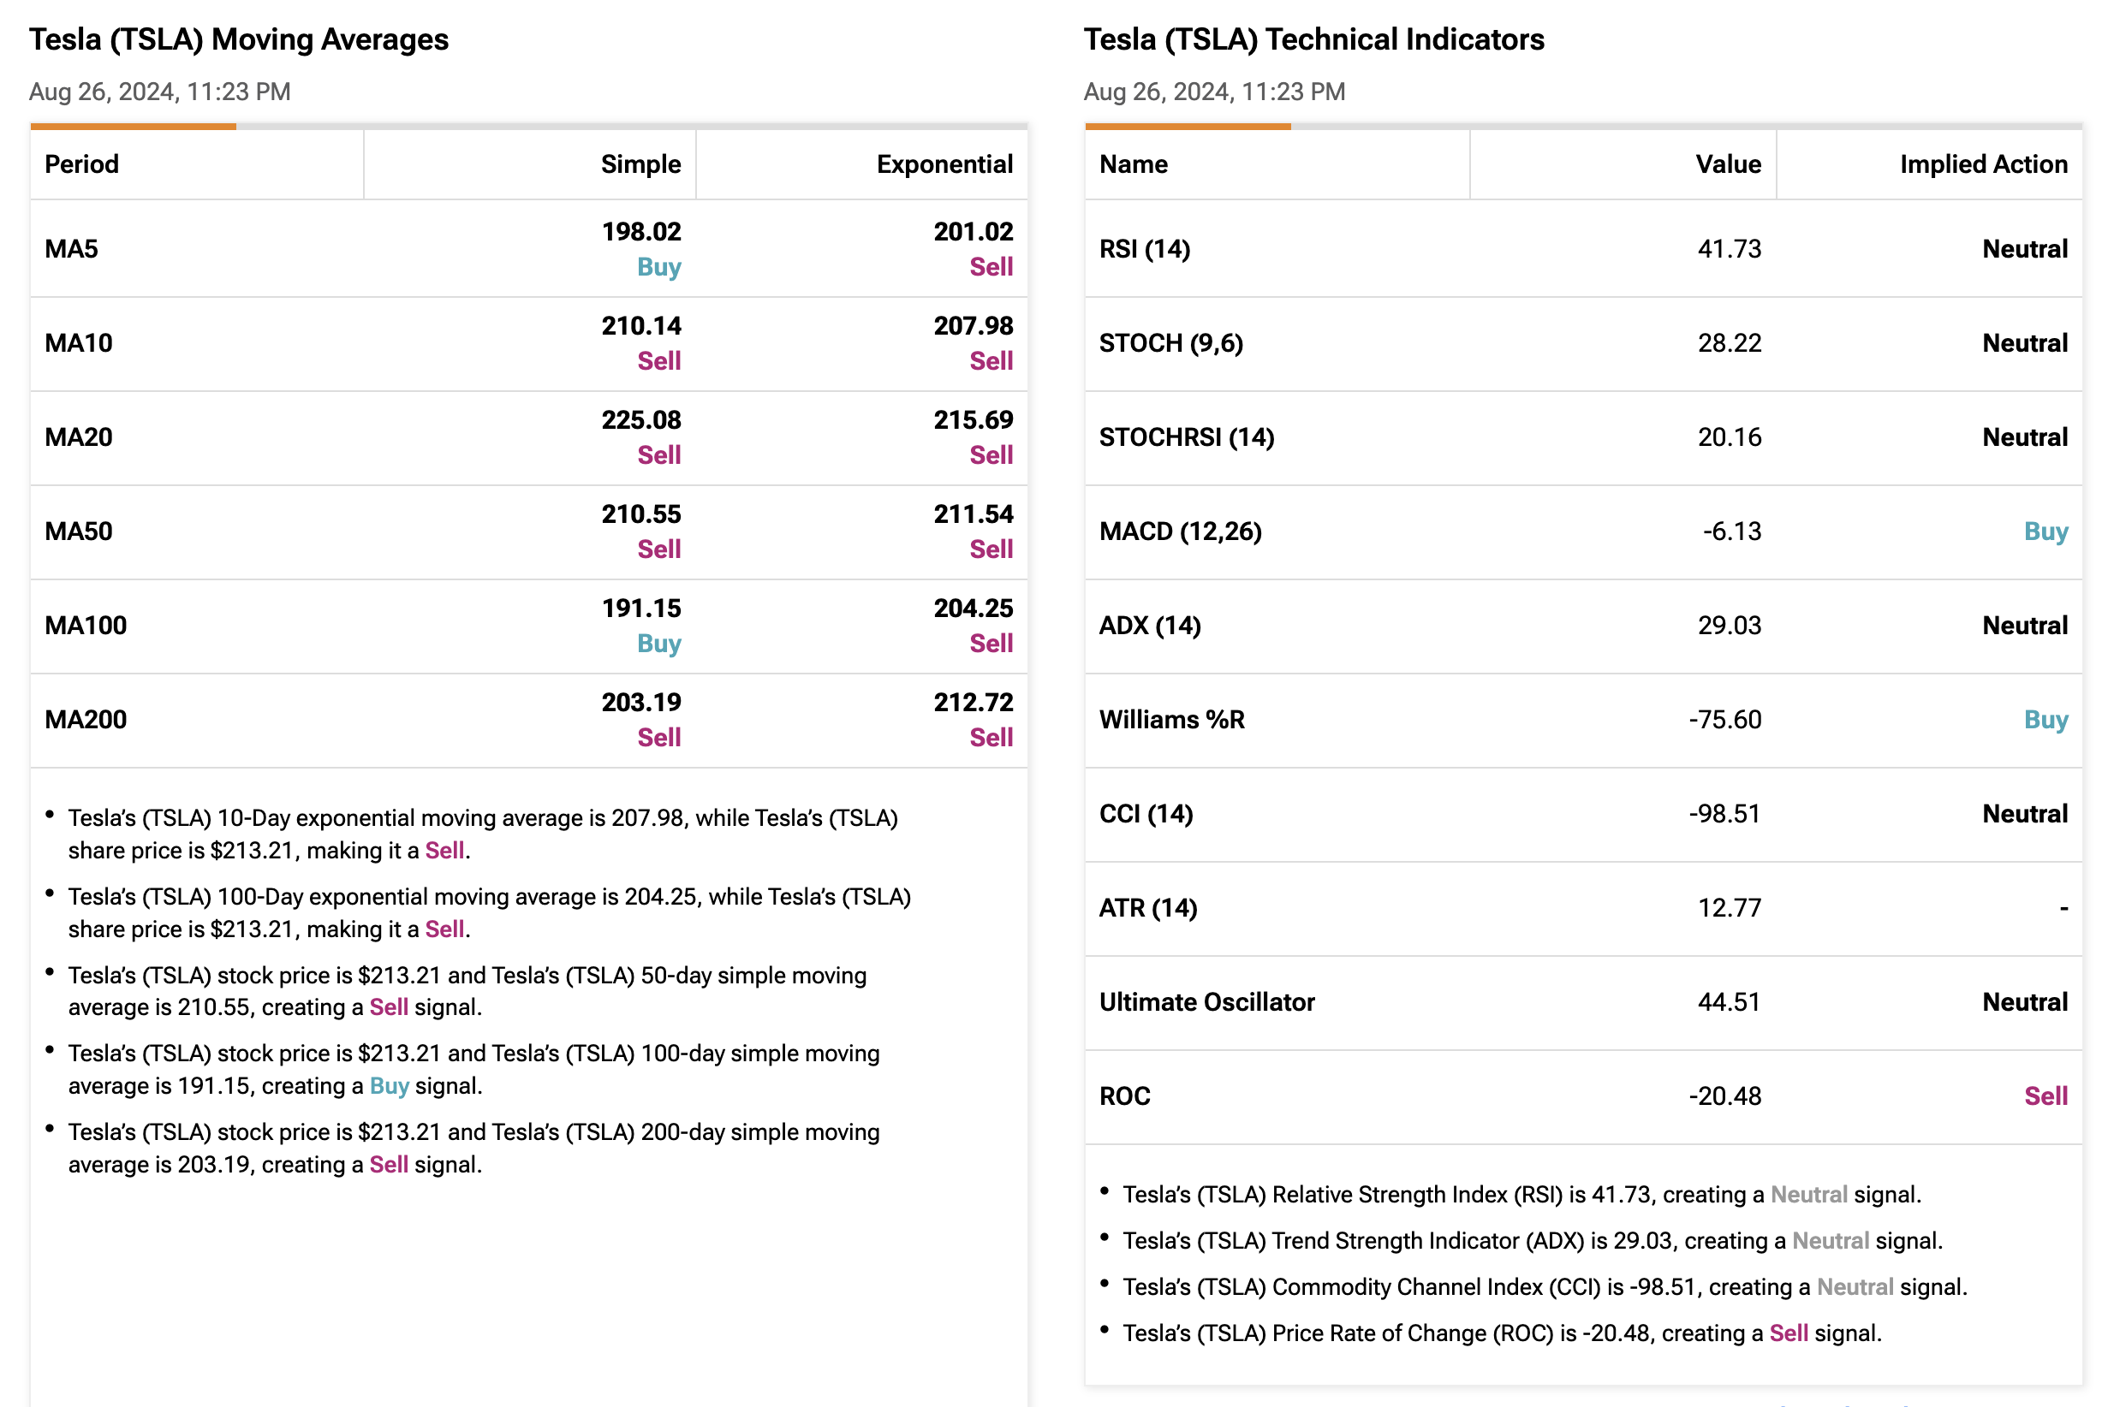Click orange tab bar above Name column
The height and width of the screenshot is (1407, 2108).
click(x=1187, y=127)
